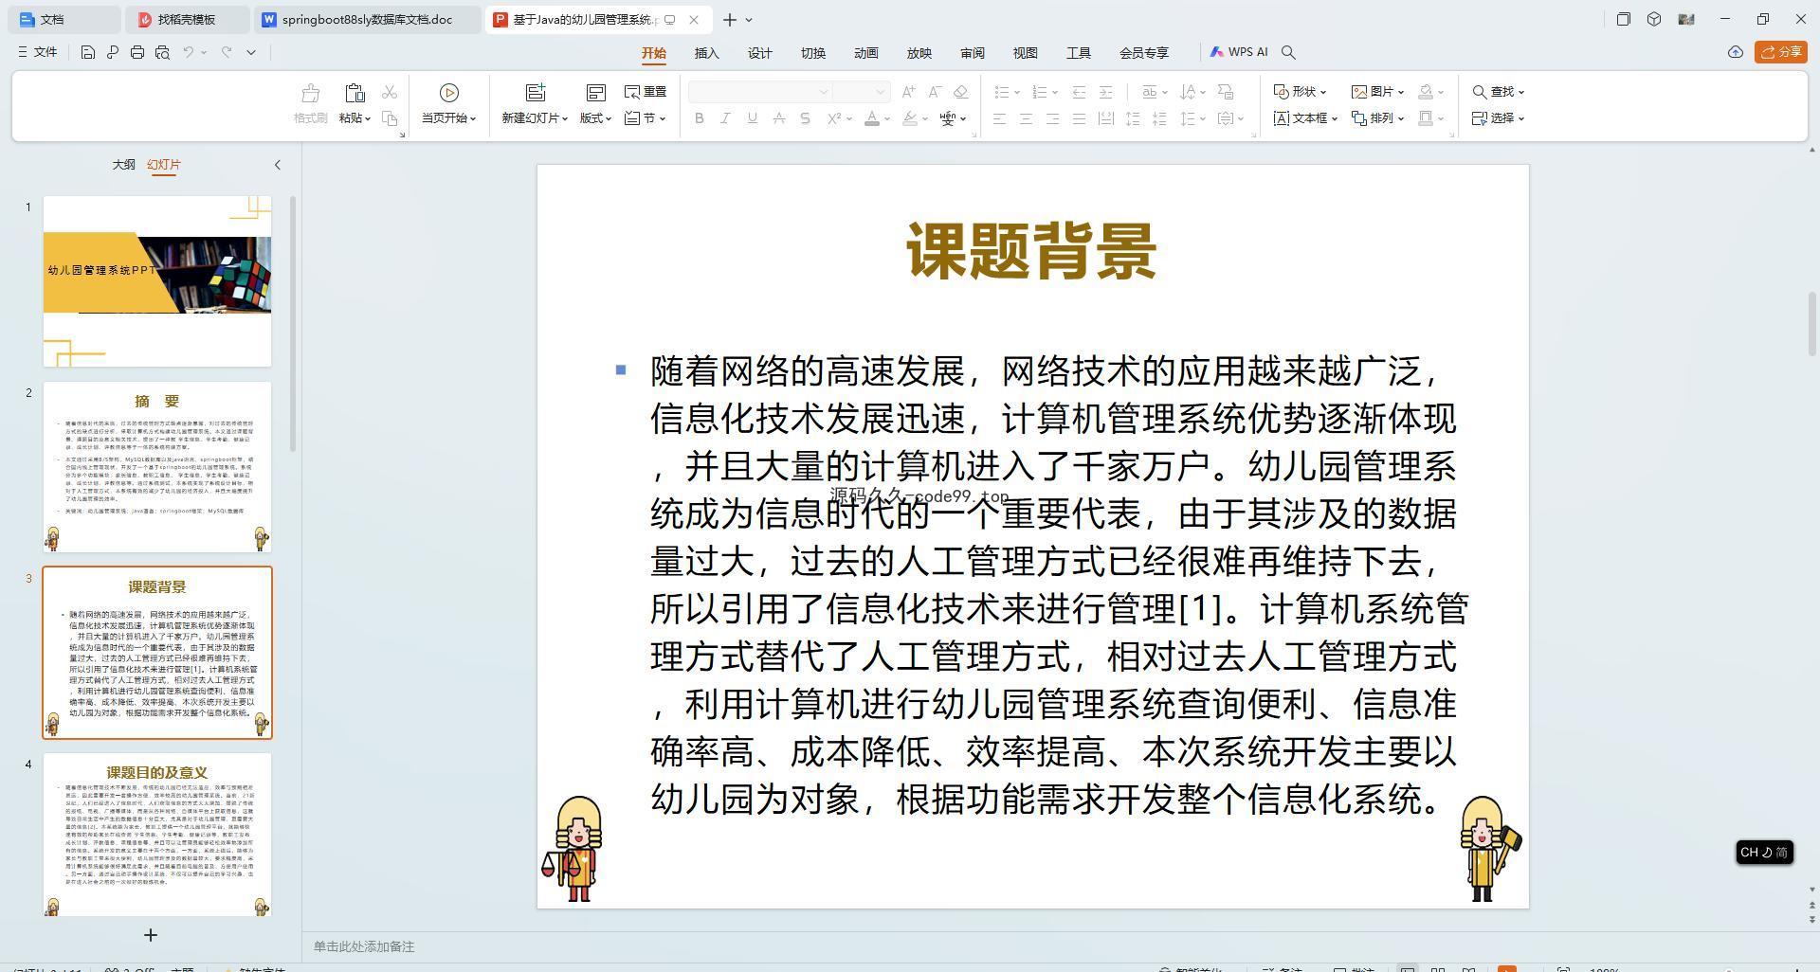Open the 切换 transitions tab

[x=813, y=53]
